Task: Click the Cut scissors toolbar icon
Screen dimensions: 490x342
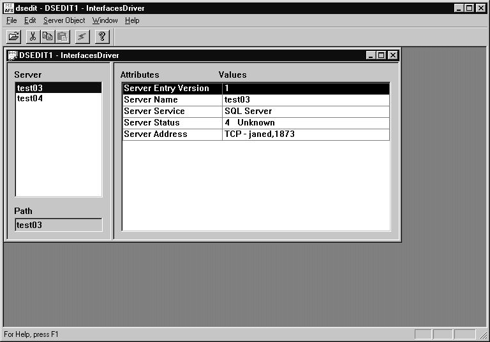Action: [33, 37]
